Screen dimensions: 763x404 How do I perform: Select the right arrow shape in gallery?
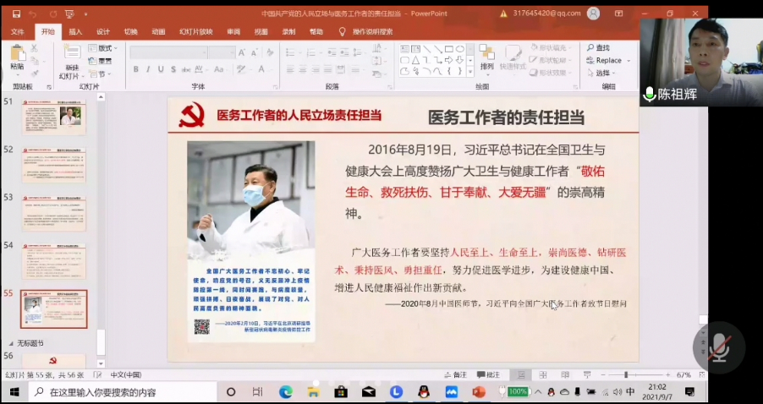(x=448, y=60)
